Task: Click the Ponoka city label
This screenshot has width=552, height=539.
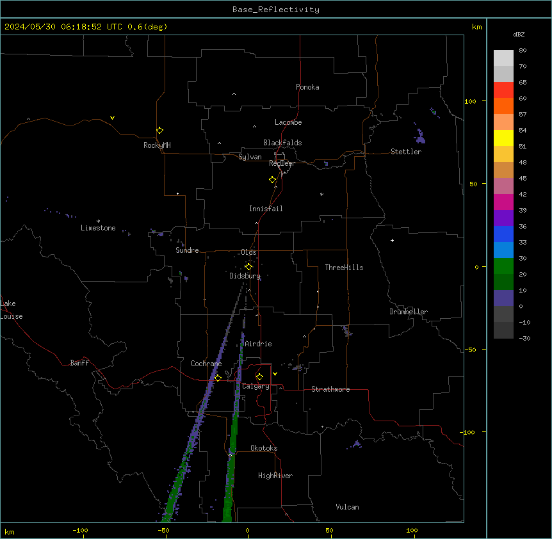Action: click(x=307, y=87)
